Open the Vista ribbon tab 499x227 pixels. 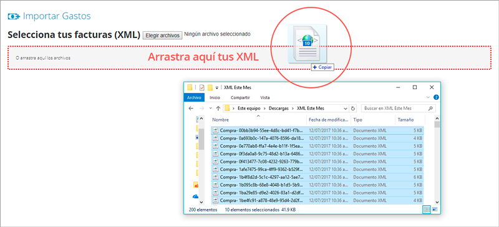coord(265,97)
